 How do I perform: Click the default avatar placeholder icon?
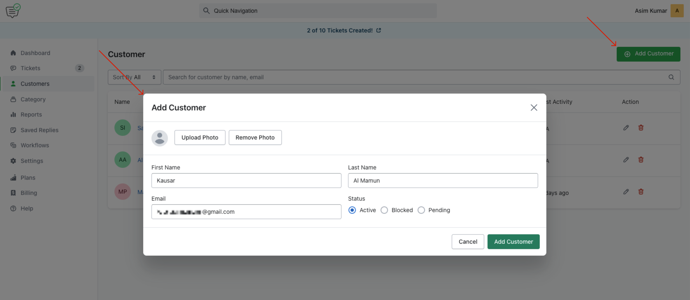coord(160,138)
